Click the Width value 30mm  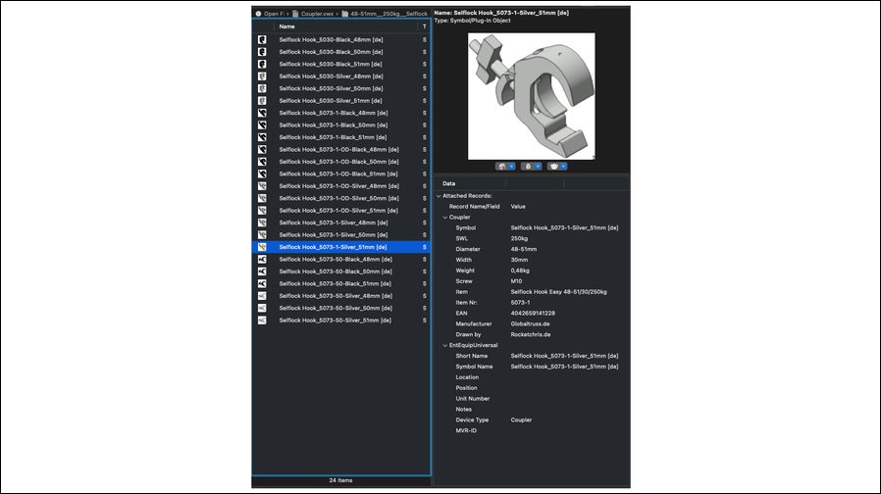519,260
